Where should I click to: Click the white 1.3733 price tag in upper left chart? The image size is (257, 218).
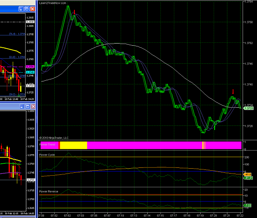(30, 86)
